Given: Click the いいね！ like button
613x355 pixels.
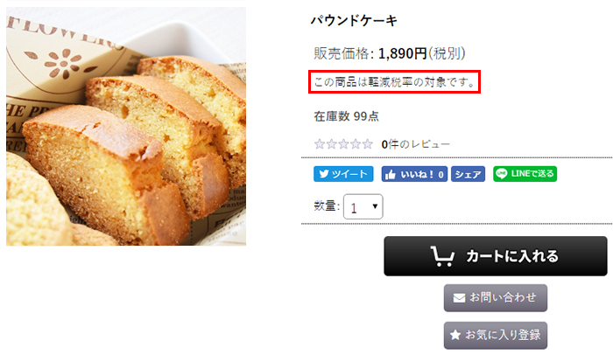Looking at the screenshot, I should (414, 174).
